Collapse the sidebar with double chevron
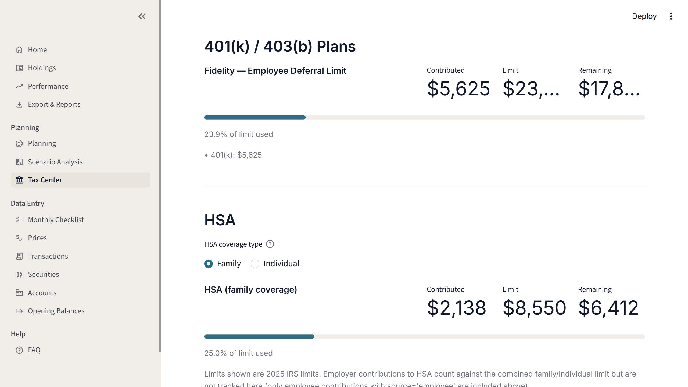Image resolution: width=688 pixels, height=387 pixels. [142, 16]
